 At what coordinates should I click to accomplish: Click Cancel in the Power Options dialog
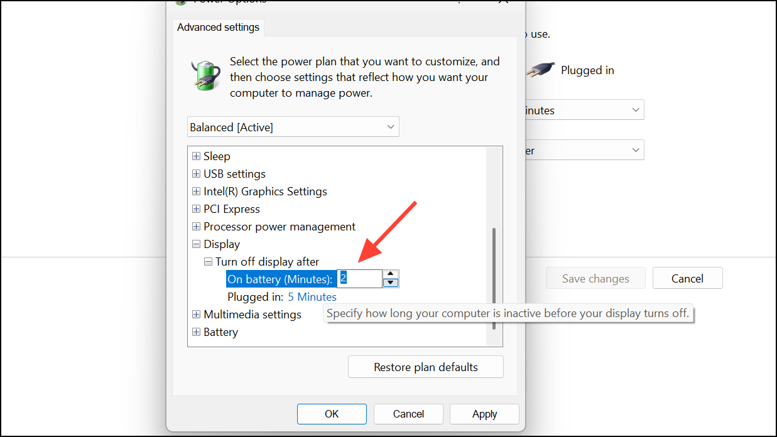pyautogui.click(x=408, y=414)
